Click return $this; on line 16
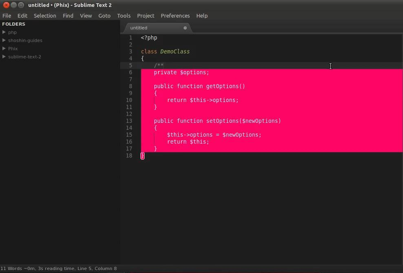The height and width of the screenshot is (273, 403). 188,142
